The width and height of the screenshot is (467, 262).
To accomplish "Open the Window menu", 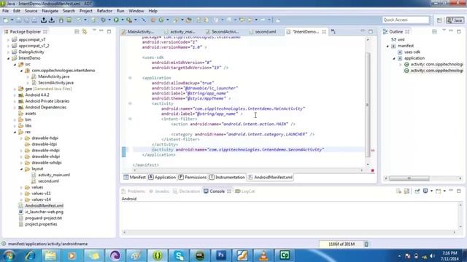I will (136, 11).
